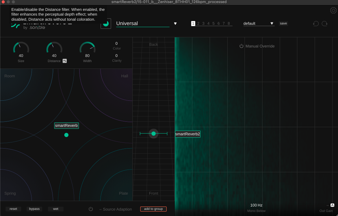Toggle Manual Override power icon
This screenshot has height=216, width=338.
point(241,46)
